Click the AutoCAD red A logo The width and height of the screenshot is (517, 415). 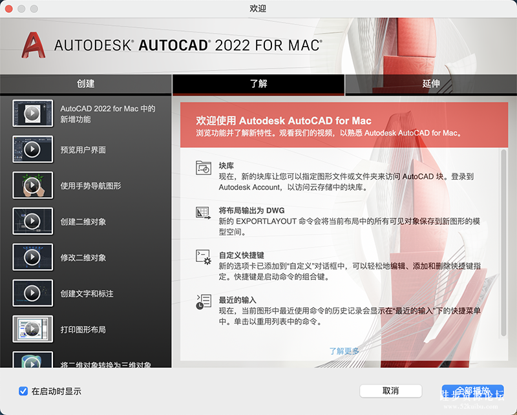(34, 45)
